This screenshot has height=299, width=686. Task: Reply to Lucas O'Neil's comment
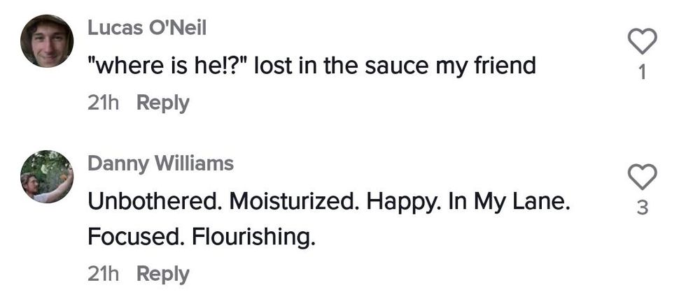click(x=162, y=103)
